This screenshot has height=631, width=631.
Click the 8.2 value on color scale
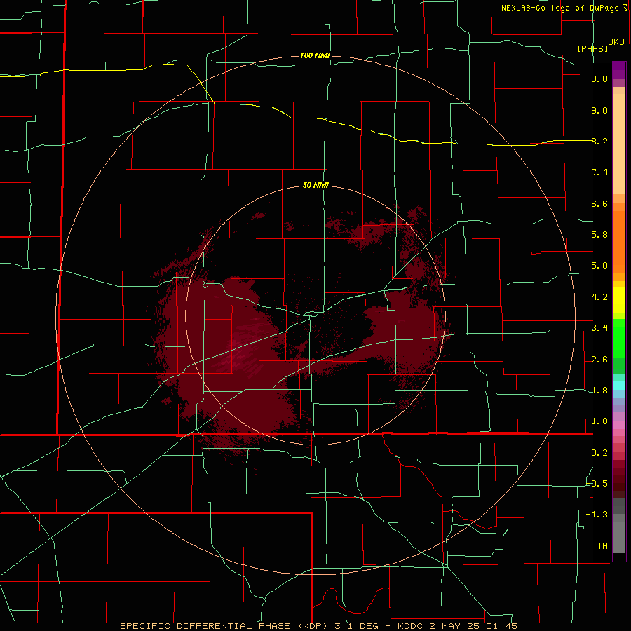599,141
